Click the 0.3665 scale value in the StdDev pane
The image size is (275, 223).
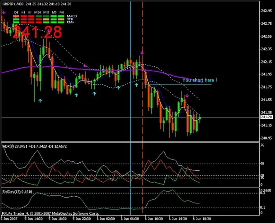coord(266,190)
